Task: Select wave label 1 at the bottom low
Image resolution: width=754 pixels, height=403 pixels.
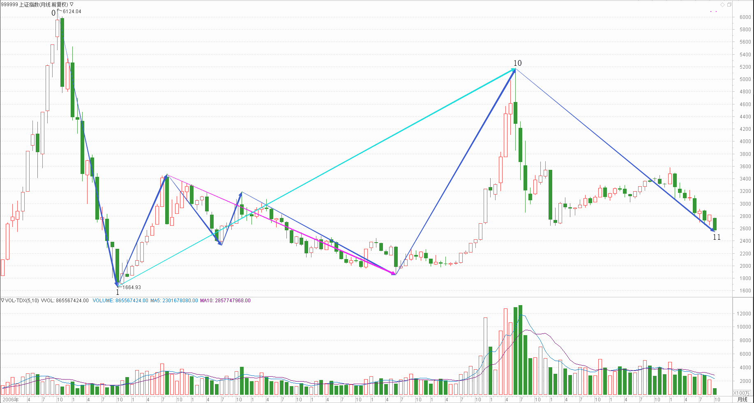Action: (118, 292)
